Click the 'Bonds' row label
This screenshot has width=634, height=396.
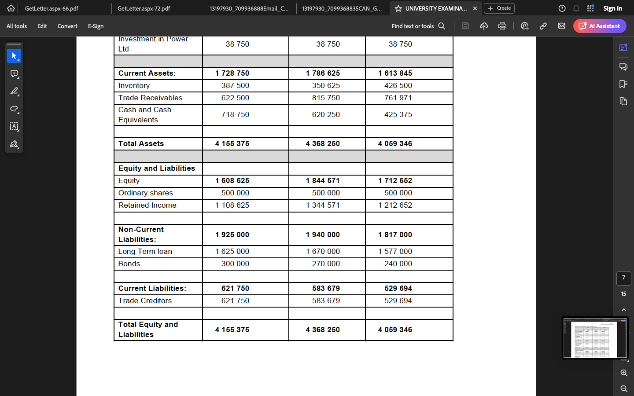(x=129, y=264)
